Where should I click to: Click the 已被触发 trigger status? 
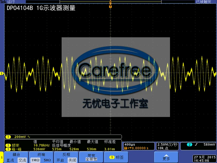click(x=204, y=2)
